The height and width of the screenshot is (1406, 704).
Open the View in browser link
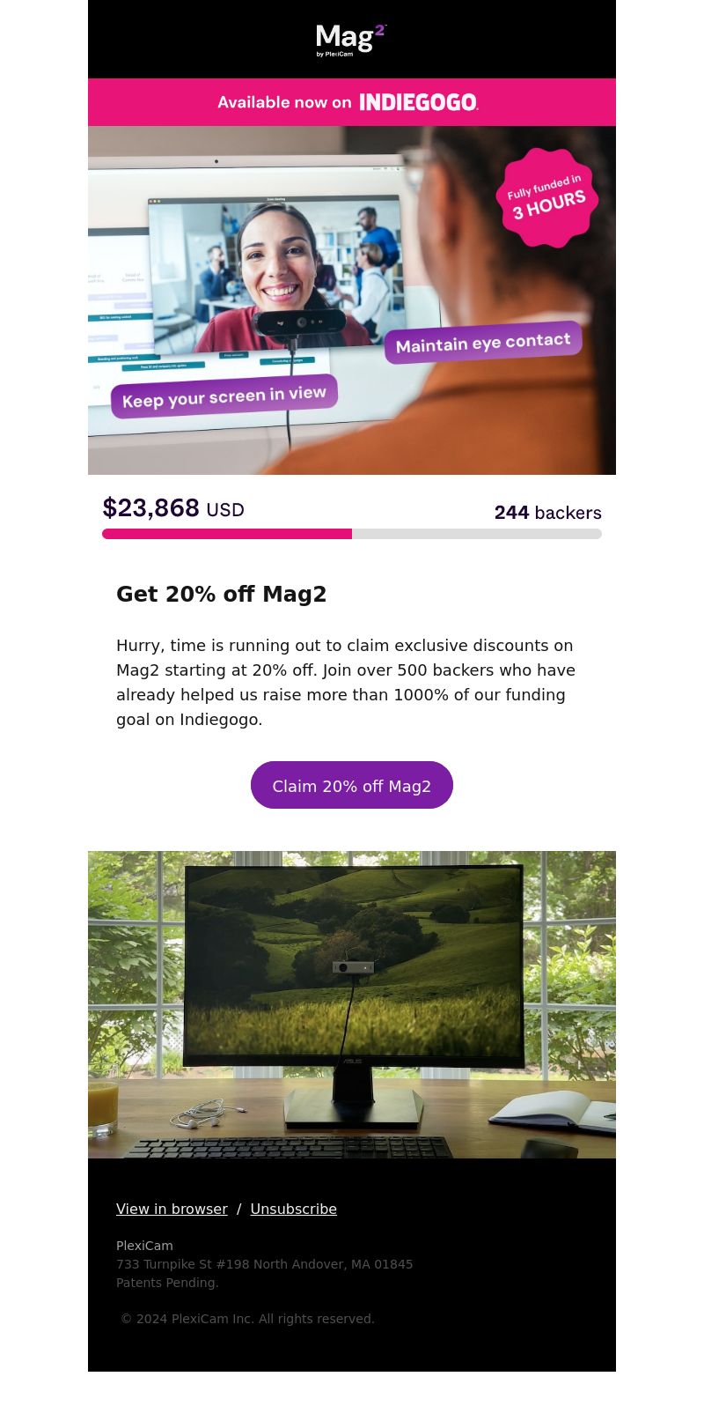(x=172, y=1209)
